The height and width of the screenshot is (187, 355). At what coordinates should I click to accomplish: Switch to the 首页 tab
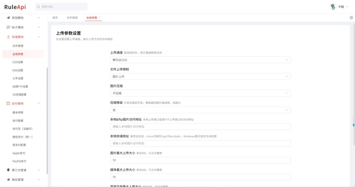pyautogui.click(x=55, y=18)
